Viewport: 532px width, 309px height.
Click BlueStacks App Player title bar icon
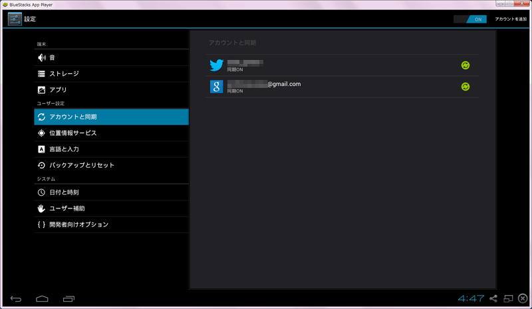point(5,5)
